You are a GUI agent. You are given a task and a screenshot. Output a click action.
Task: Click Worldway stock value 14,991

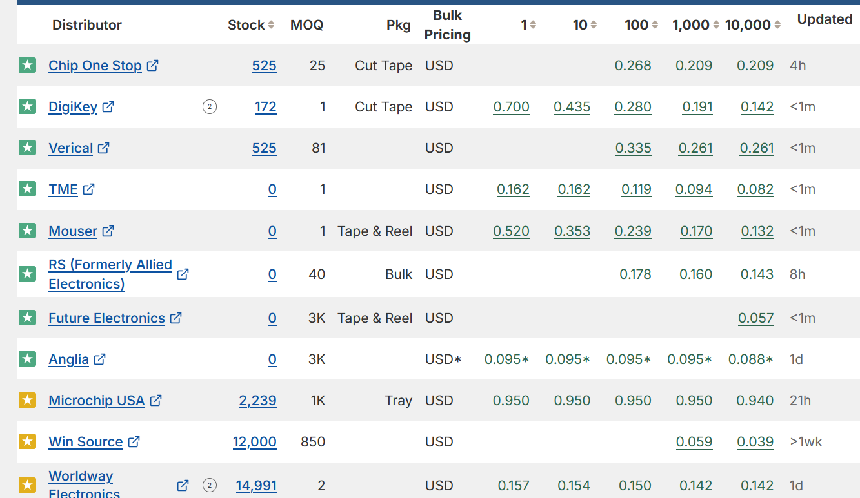click(x=256, y=486)
